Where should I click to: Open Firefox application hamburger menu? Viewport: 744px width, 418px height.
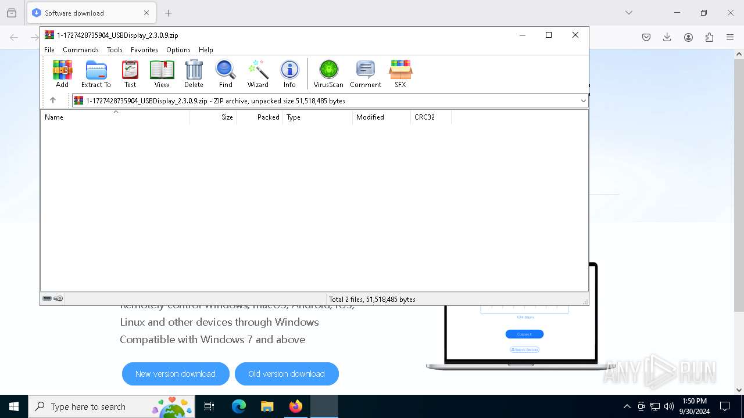(x=730, y=37)
